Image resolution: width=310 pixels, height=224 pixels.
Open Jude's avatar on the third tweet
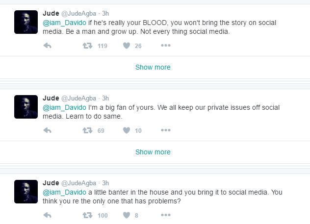tap(26, 192)
